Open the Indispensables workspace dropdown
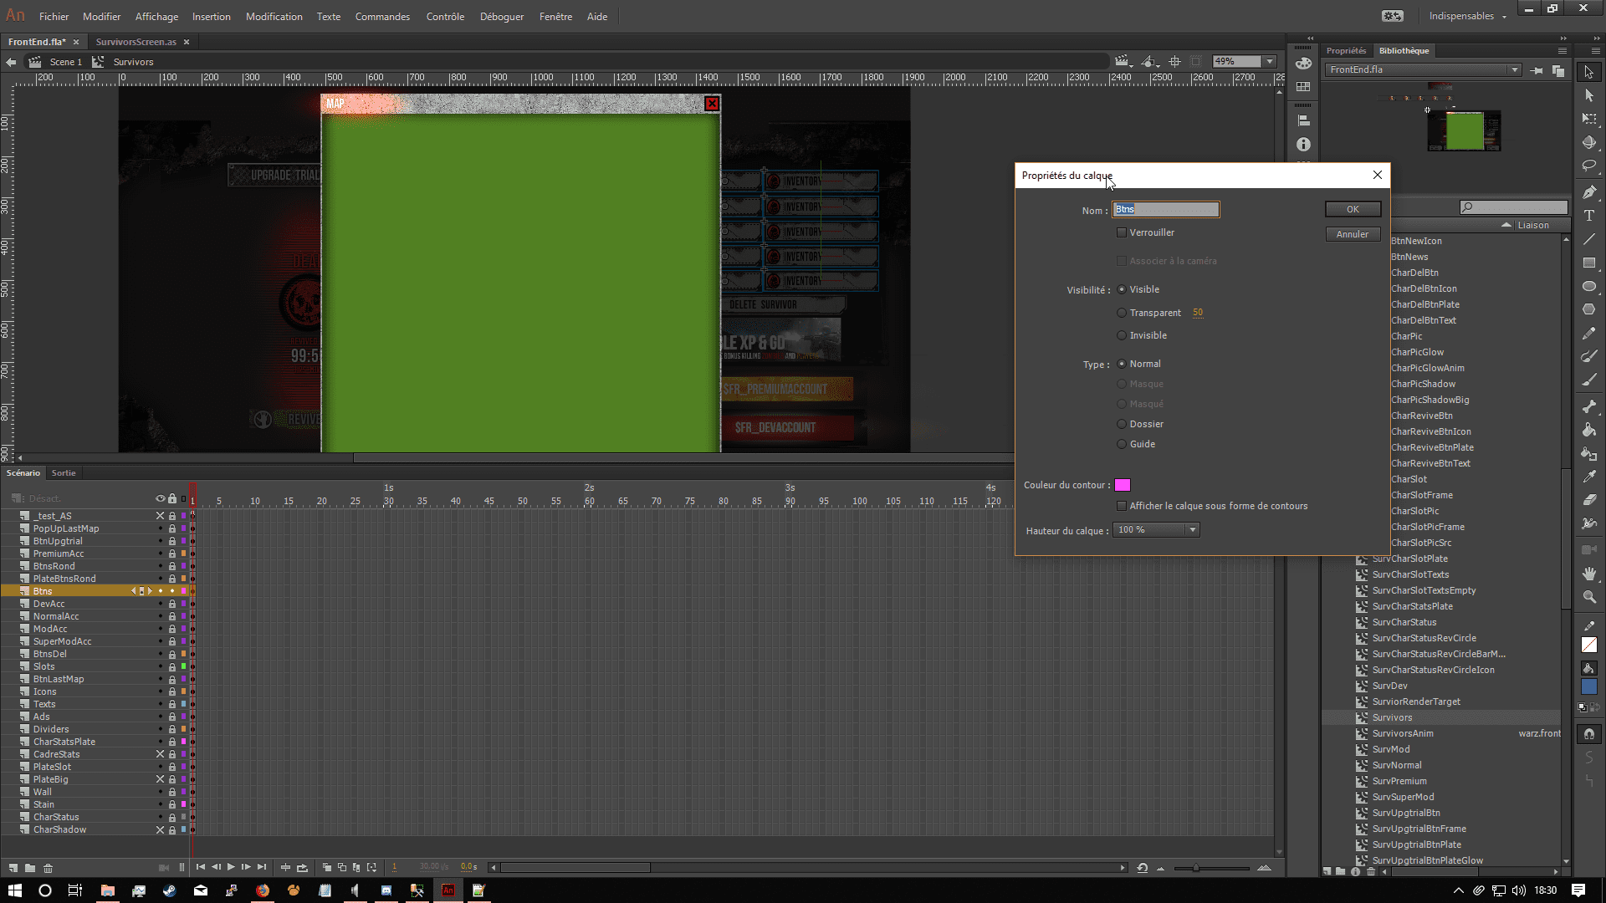This screenshot has height=903, width=1606. tap(1467, 16)
